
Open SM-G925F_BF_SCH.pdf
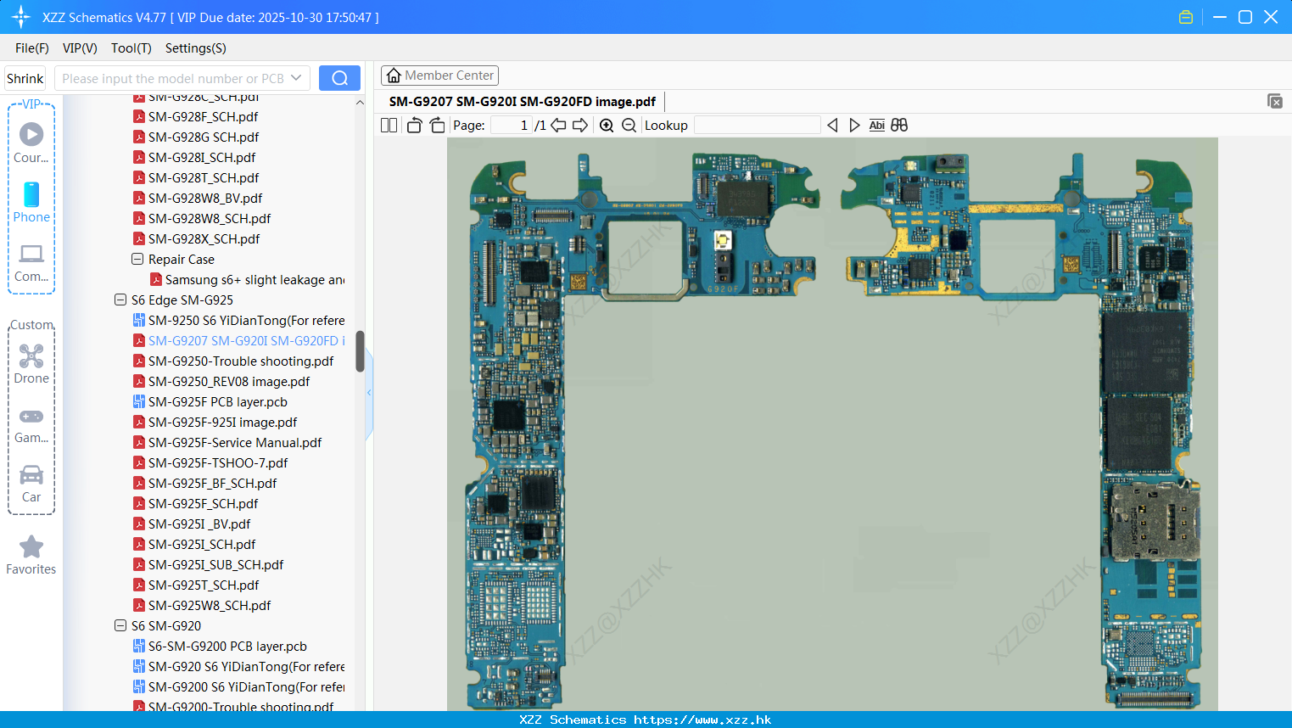pyautogui.click(x=212, y=483)
